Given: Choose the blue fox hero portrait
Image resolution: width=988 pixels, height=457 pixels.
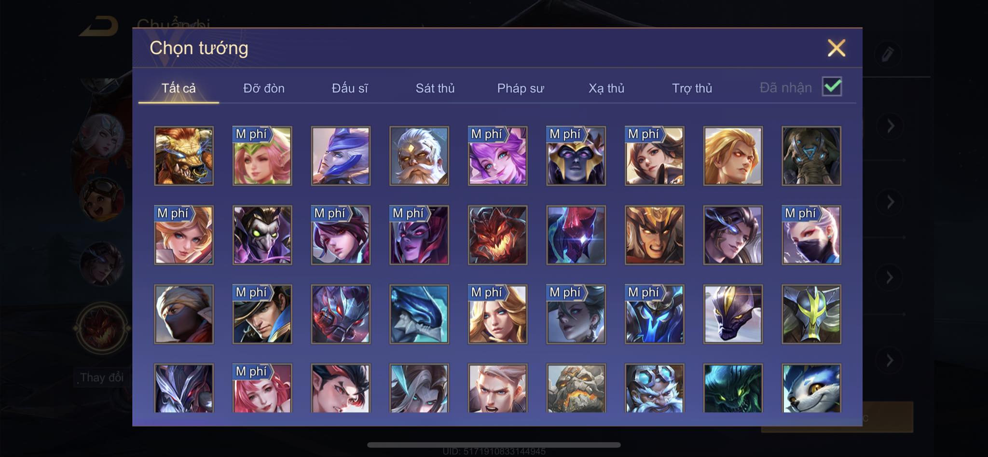Looking at the screenshot, I should pos(811,388).
